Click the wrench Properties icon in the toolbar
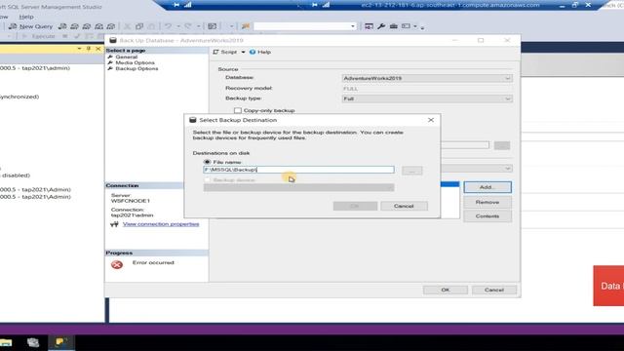The width and height of the screenshot is (624, 351). pos(381,26)
